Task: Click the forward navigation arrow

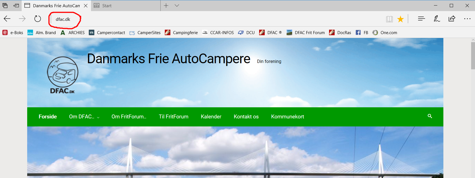Action: click(x=22, y=19)
